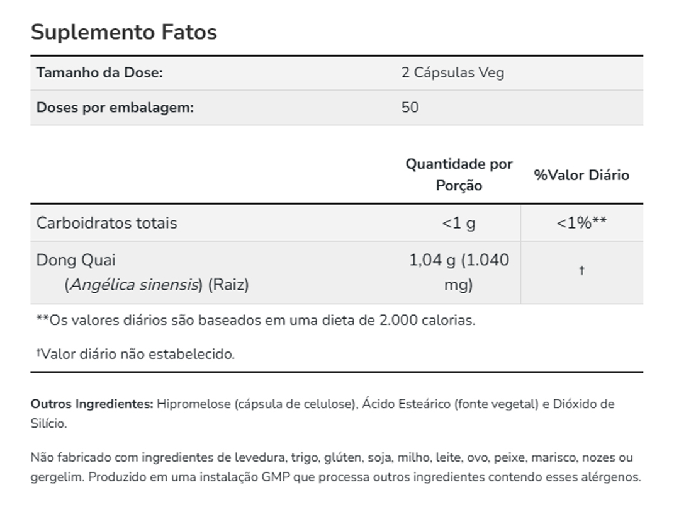
Task: Select the 1,04 g (1.040 mg) amount
Action: pyautogui.click(x=459, y=272)
